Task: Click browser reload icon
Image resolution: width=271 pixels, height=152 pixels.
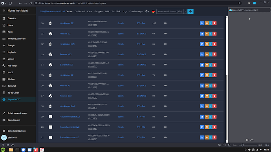Action: pyautogui.click(x=31, y=3)
